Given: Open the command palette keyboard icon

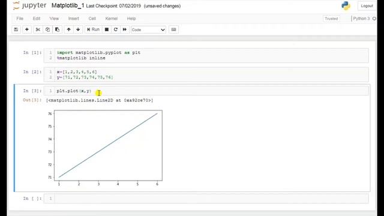Looking at the screenshot, I should tap(173, 29).
